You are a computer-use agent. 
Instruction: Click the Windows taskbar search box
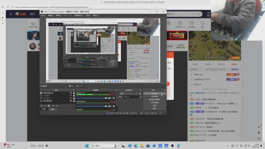pyautogui.click(x=105, y=146)
